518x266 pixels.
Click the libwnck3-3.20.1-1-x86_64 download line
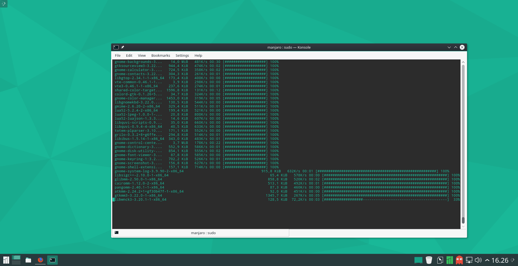pyautogui.click(x=287, y=200)
